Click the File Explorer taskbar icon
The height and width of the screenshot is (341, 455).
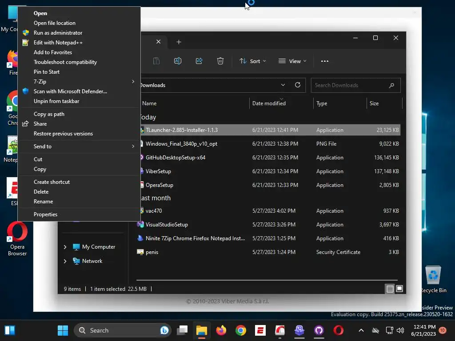click(x=201, y=330)
